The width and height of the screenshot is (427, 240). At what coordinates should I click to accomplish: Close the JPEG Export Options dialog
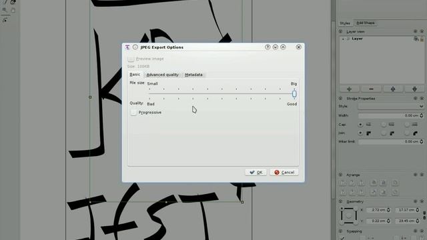coord(298,47)
